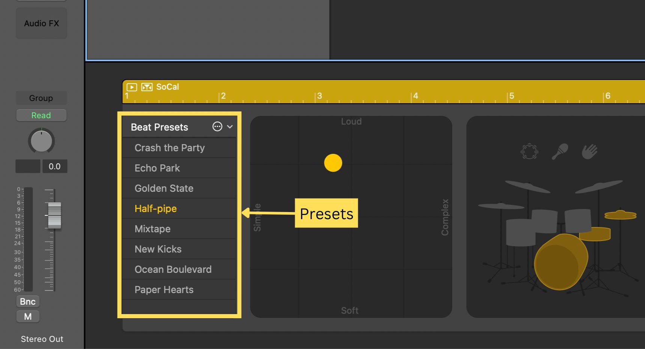Collapse the Beat Presets list via chevron
The height and width of the screenshot is (349, 645).
pyautogui.click(x=230, y=126)
